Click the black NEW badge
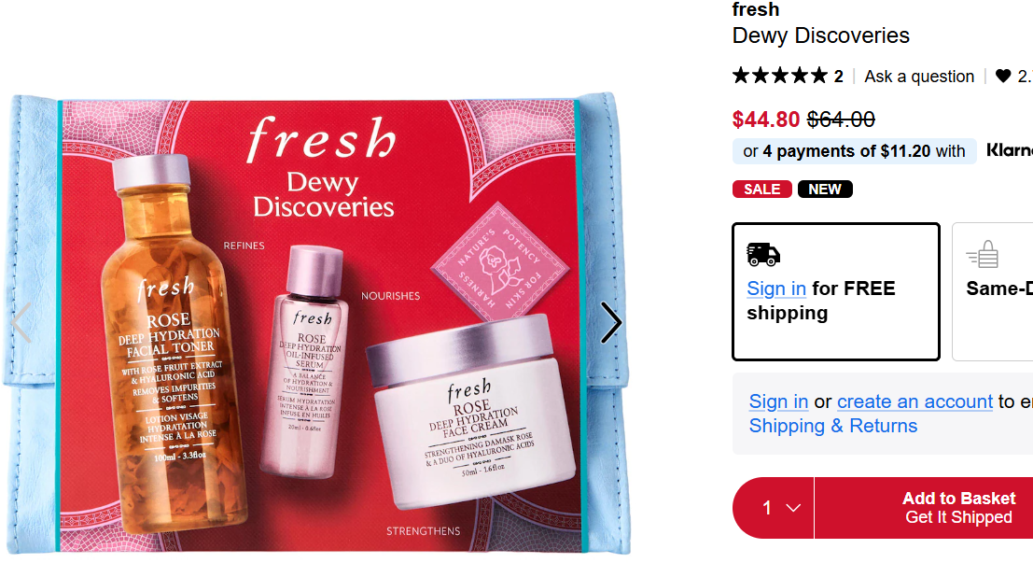1033x577 pixels. point(825,190)
